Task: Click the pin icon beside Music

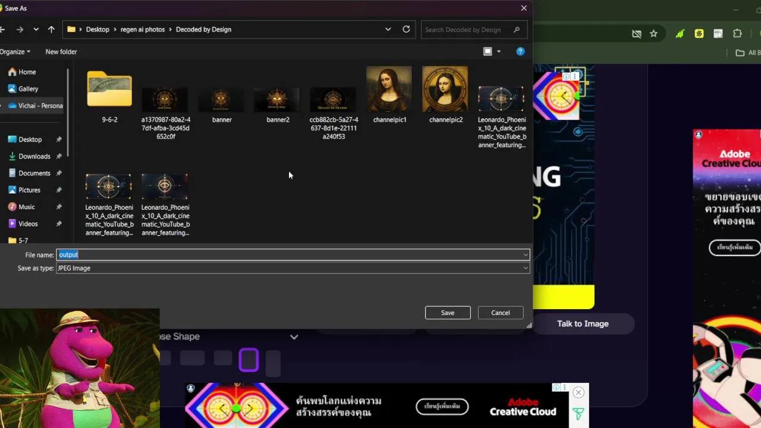Action: click(59, 207)
